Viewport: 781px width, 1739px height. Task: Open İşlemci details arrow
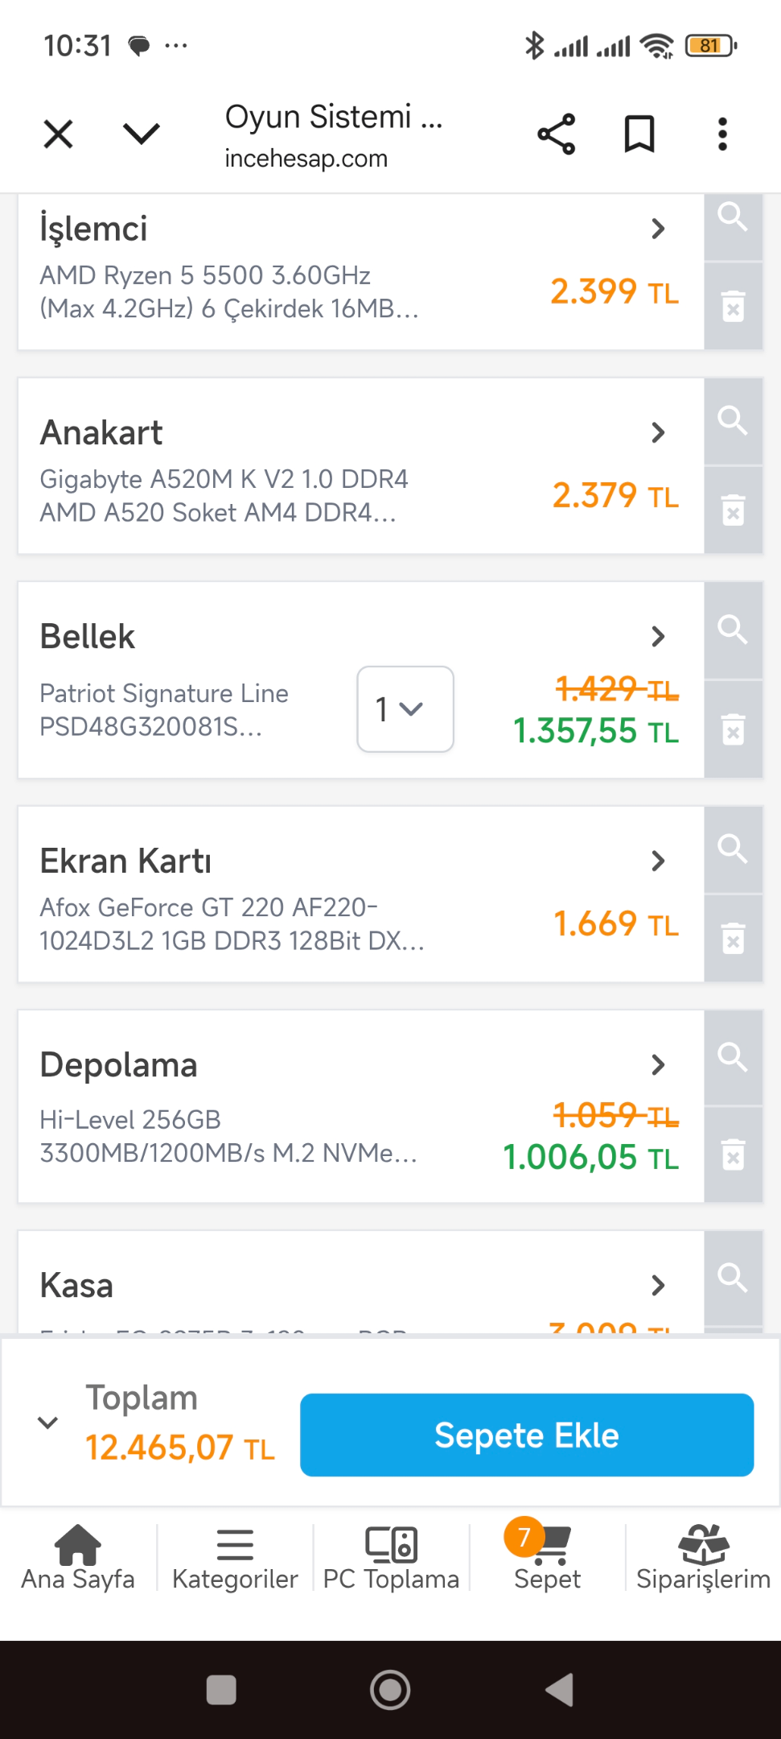(x=658, y=229)
